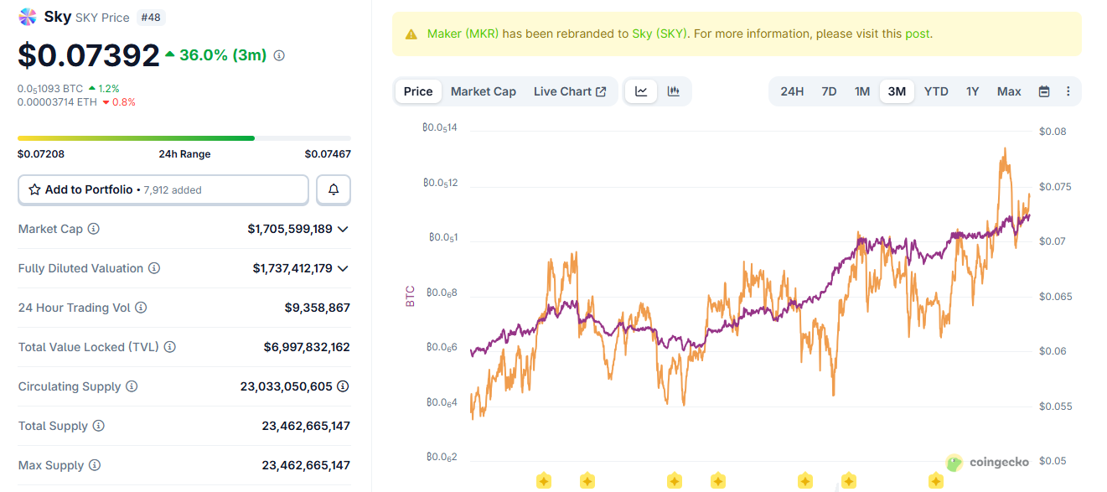Select the 1Y time range

tap(973, 91)
